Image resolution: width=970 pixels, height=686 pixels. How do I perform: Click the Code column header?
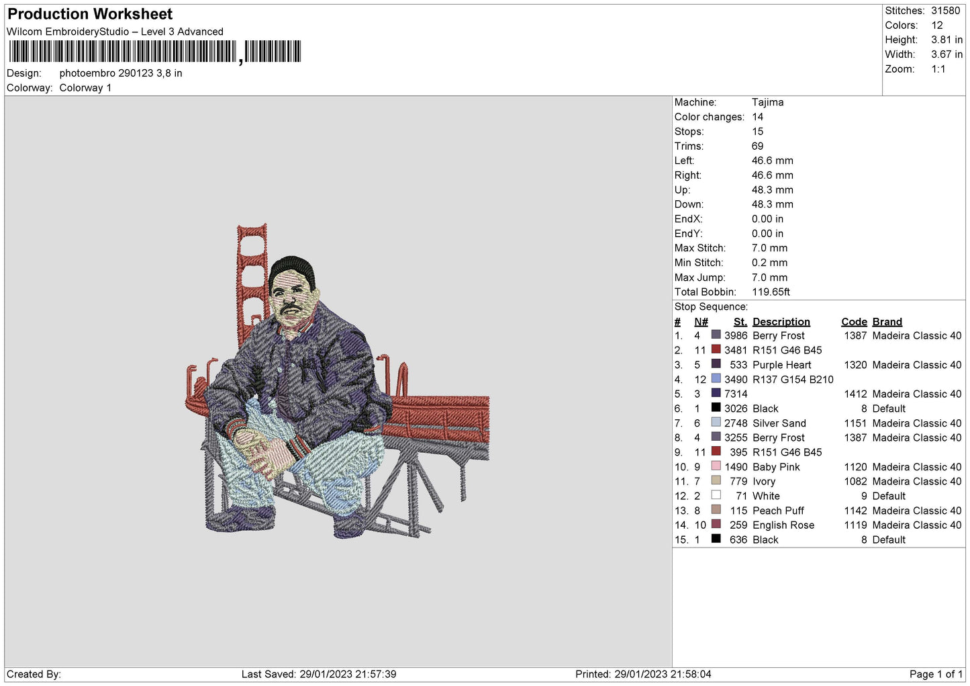pos(854,322)
